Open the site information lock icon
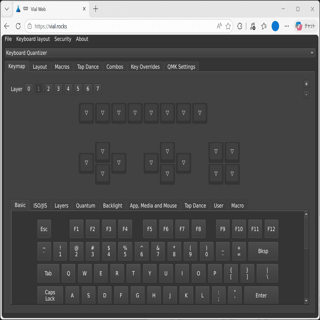The width and height of the screenshot is (320, 320). point(30,26)
